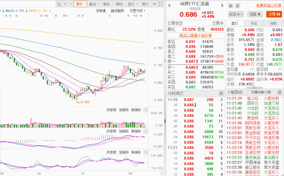
Task: Switch to the 资金 tab
Action: pos(254,23)
